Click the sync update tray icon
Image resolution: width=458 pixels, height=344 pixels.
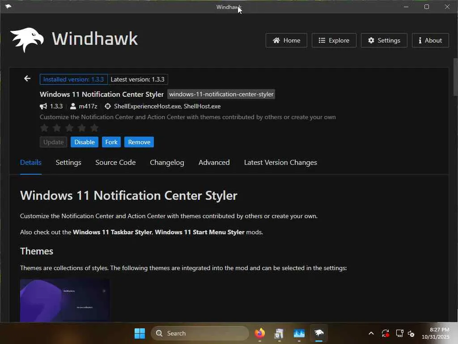point(385,333)
